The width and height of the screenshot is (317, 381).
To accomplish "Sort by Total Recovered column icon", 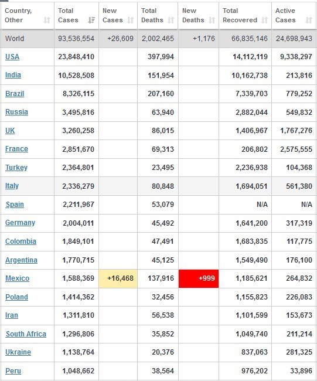I will [264, 20].
